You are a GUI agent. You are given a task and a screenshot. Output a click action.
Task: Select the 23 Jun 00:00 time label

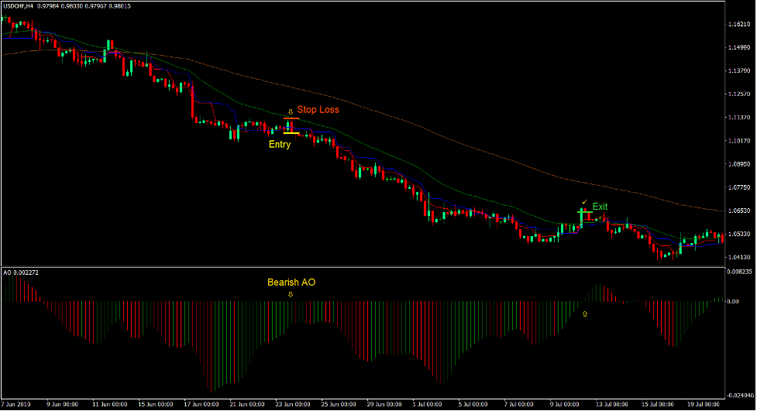click(x=293, y=404)
